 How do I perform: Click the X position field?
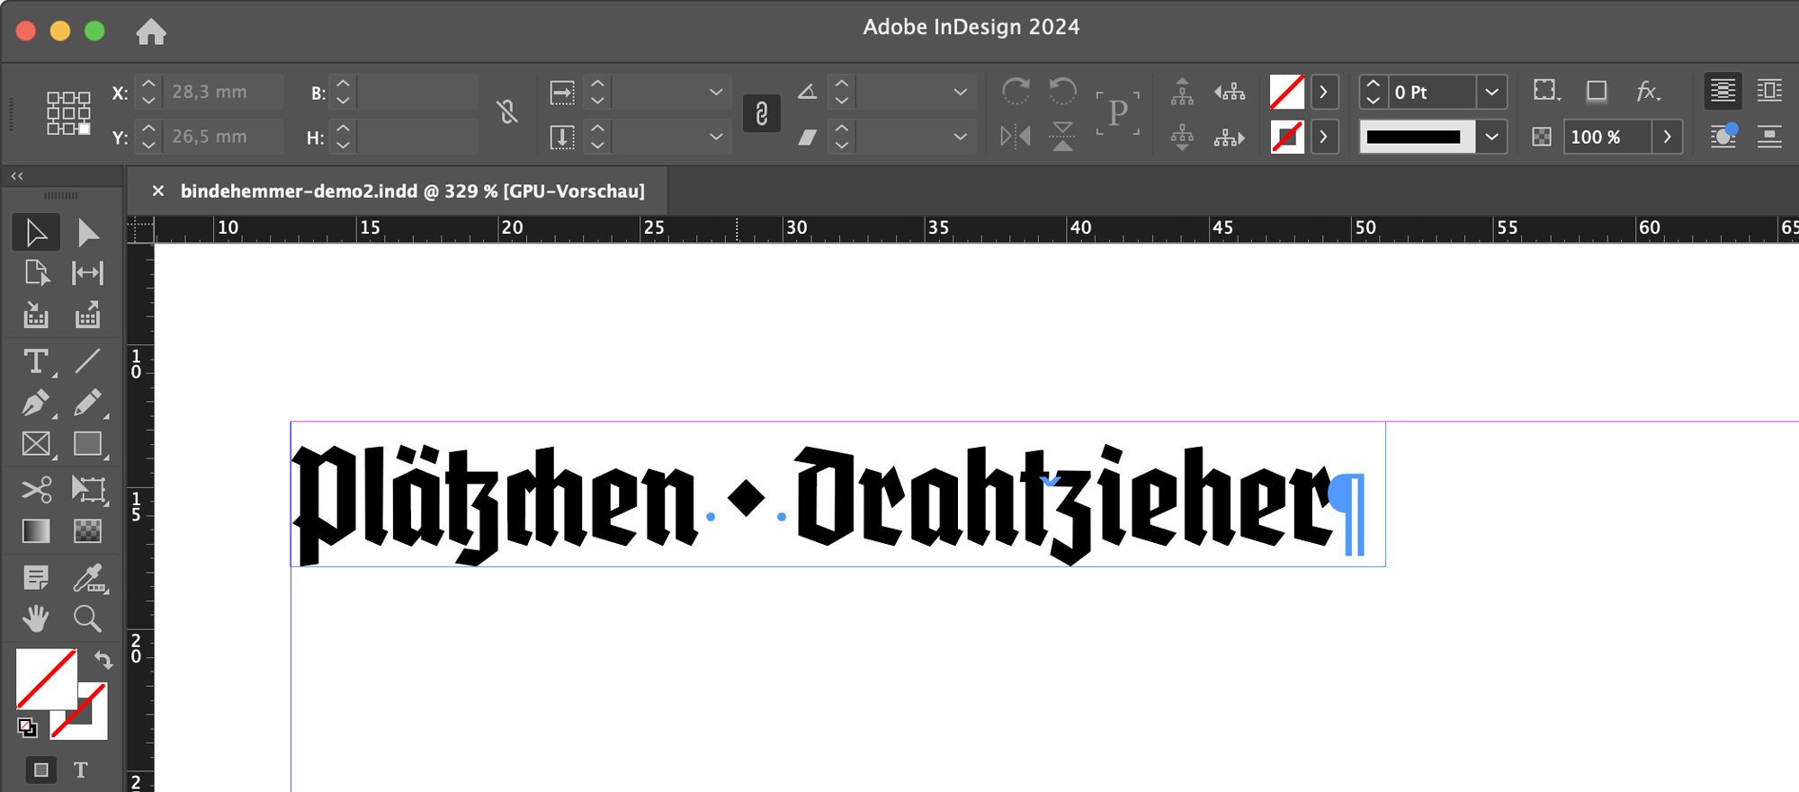click(224, 92)
